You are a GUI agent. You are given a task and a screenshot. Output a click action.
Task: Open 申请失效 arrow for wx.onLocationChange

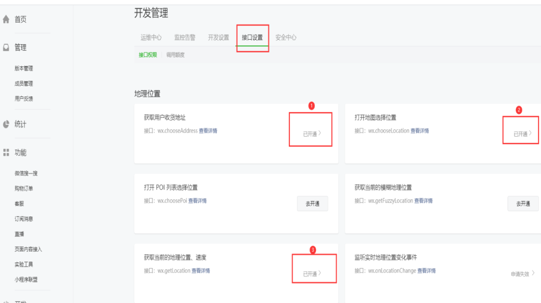click(533, 274)
